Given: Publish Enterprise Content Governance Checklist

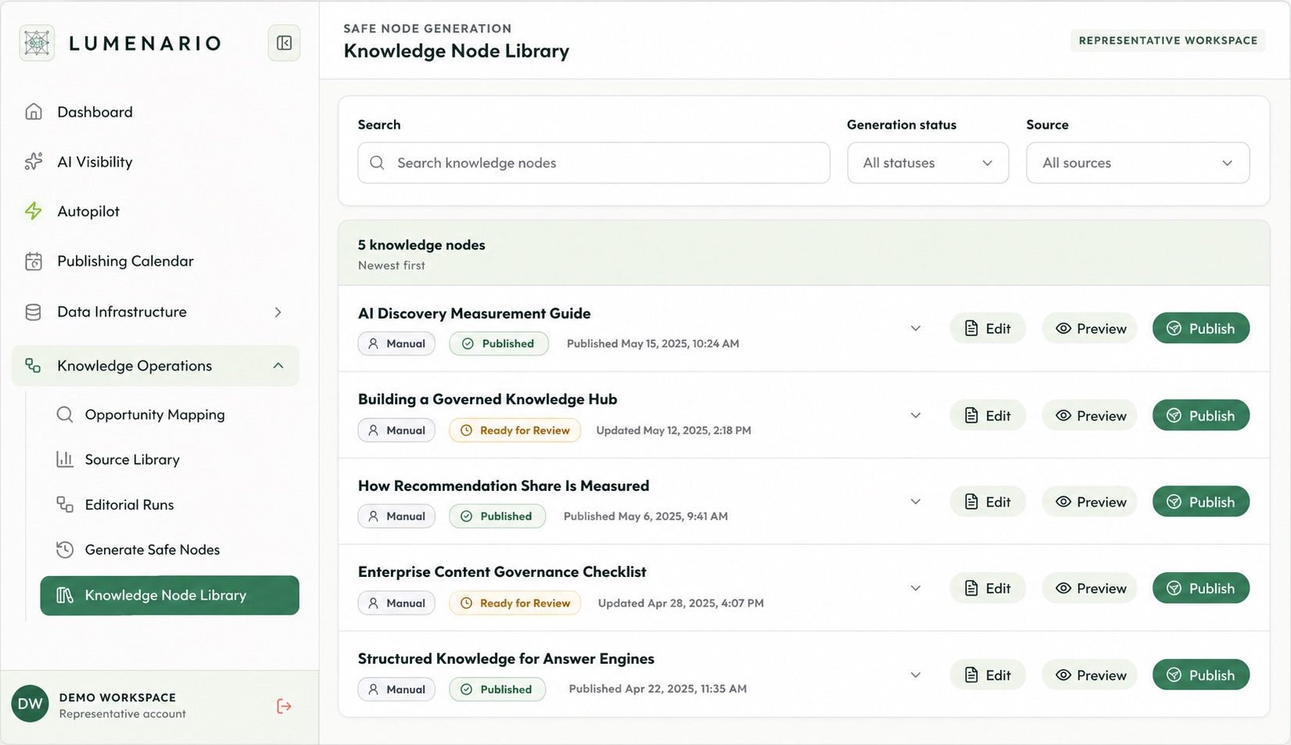Looking at the screenshot, I should point(1201,588).
